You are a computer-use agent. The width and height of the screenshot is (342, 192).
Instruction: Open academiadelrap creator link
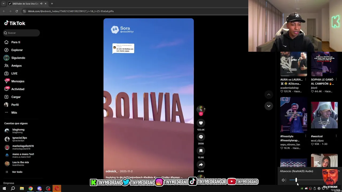(289, 88)
